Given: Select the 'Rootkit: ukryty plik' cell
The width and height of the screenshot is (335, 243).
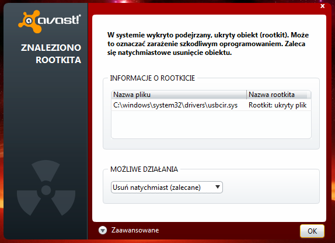Looking at the screenshot, I should click(x=278, y=105).
